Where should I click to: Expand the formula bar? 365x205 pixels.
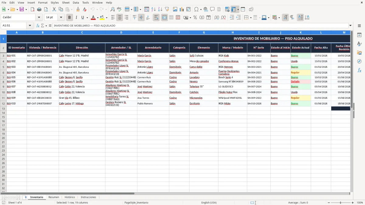(x=350, y=26)
